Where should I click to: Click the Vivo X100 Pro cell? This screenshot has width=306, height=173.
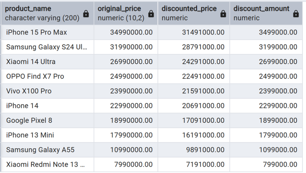[29, 91]
